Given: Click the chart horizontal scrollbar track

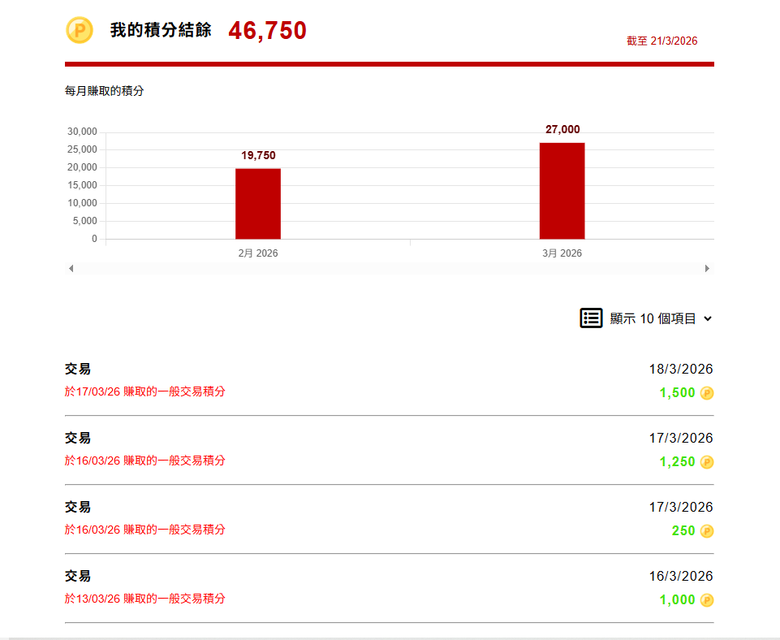Looking at the screenshot, I should click(389, 269).
